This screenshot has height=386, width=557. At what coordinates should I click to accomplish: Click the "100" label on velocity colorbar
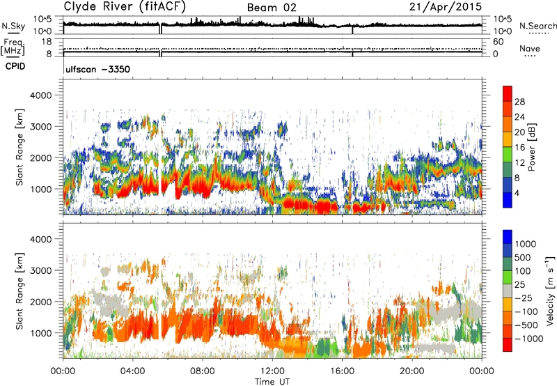point(523,271)
